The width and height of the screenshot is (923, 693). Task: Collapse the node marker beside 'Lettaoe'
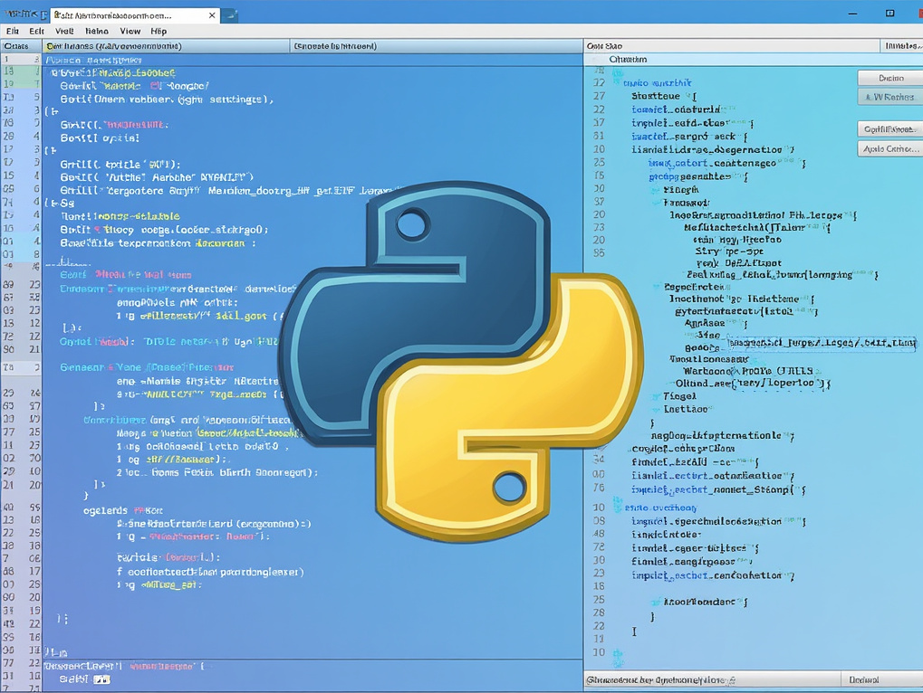(x=657, y=409)
